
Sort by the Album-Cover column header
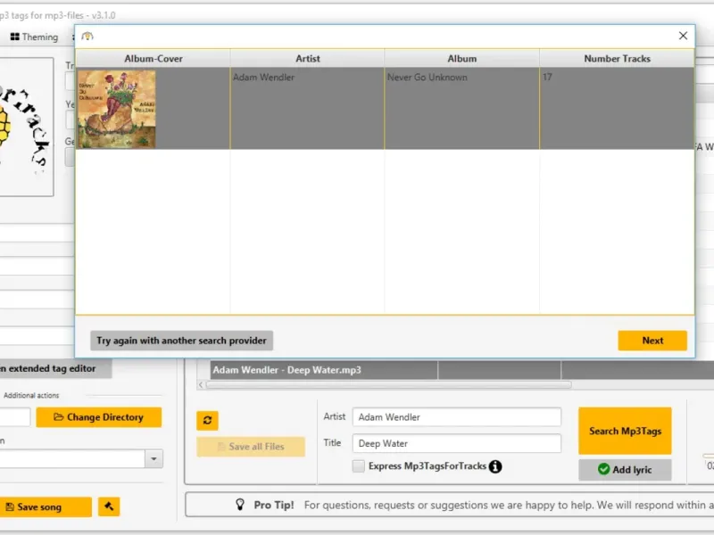click(153, 59)
